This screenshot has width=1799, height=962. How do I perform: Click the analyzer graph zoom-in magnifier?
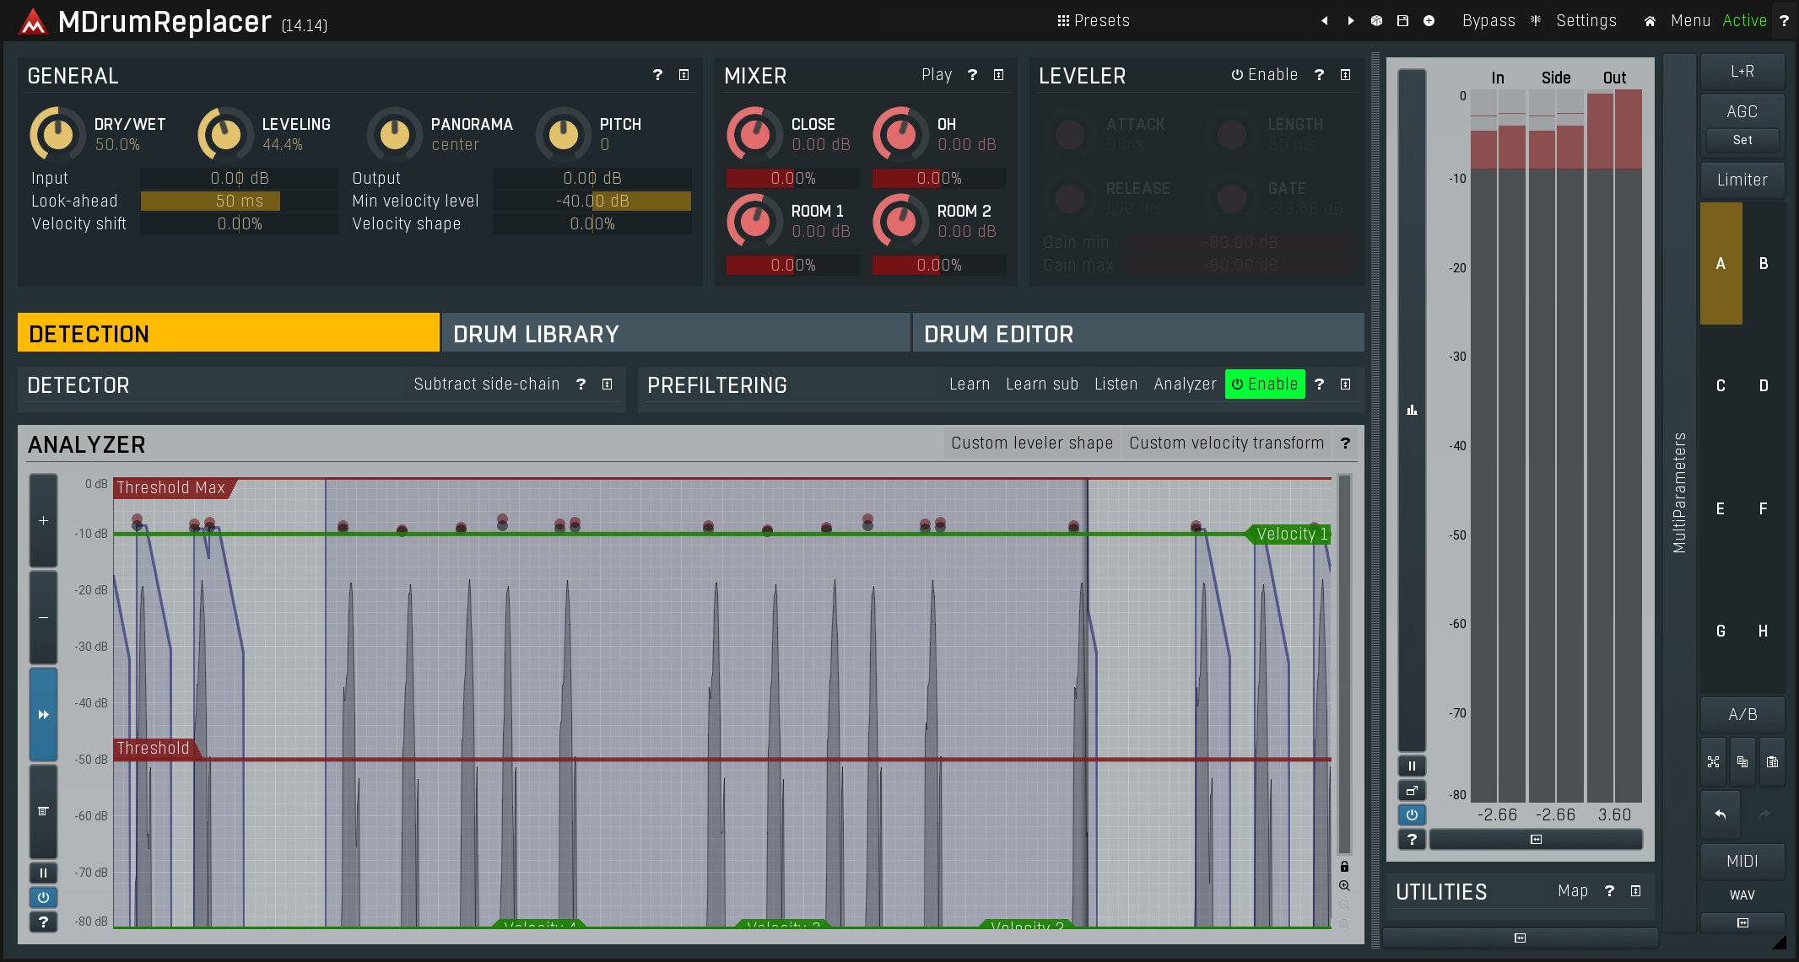click(1344, 885)
